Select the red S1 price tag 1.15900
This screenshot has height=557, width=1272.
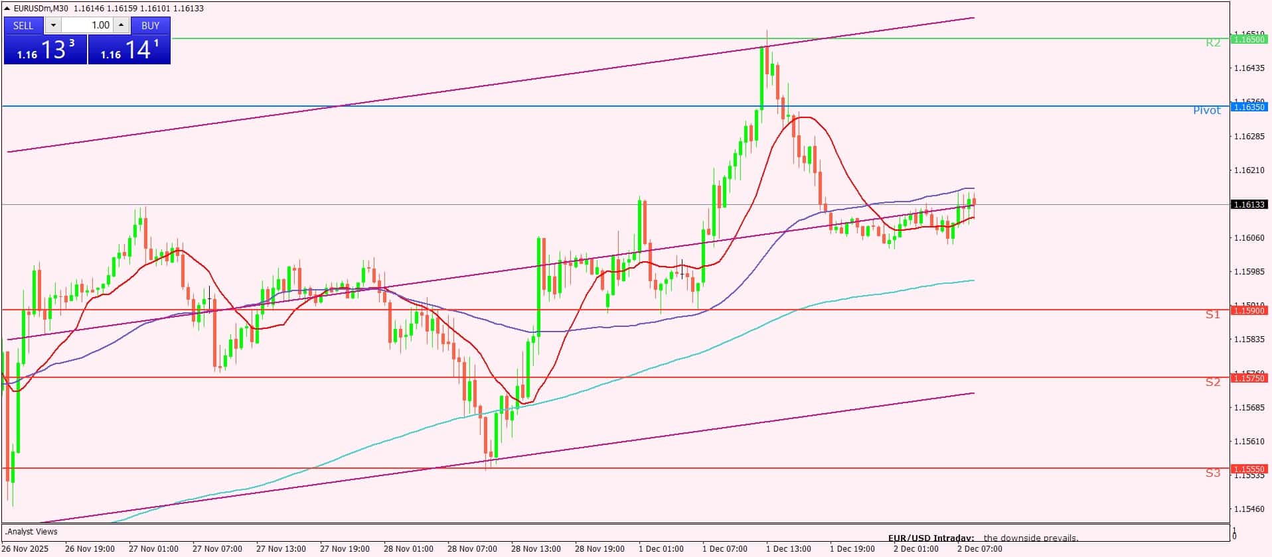[x=1249, y=310]
